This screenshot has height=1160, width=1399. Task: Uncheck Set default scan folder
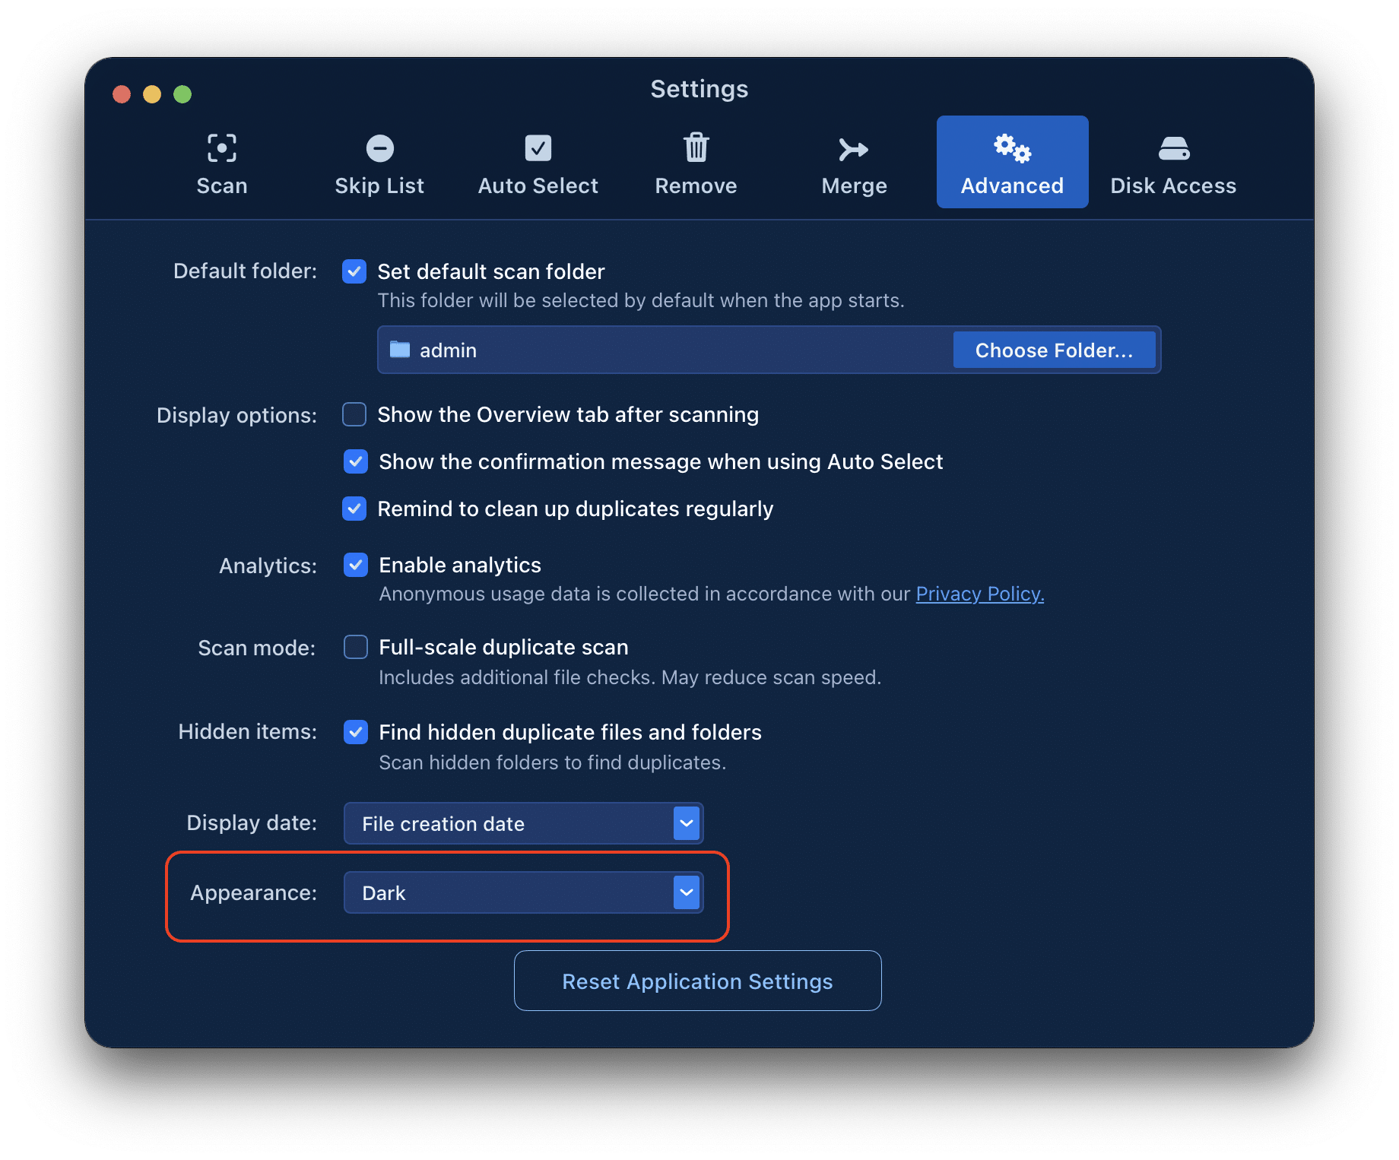coord(354,271)
